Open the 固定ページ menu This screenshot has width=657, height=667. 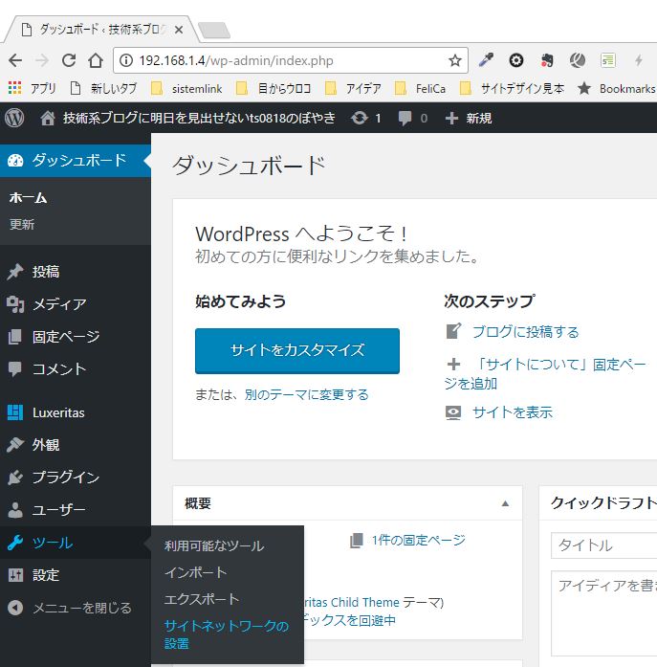point(76,337)
